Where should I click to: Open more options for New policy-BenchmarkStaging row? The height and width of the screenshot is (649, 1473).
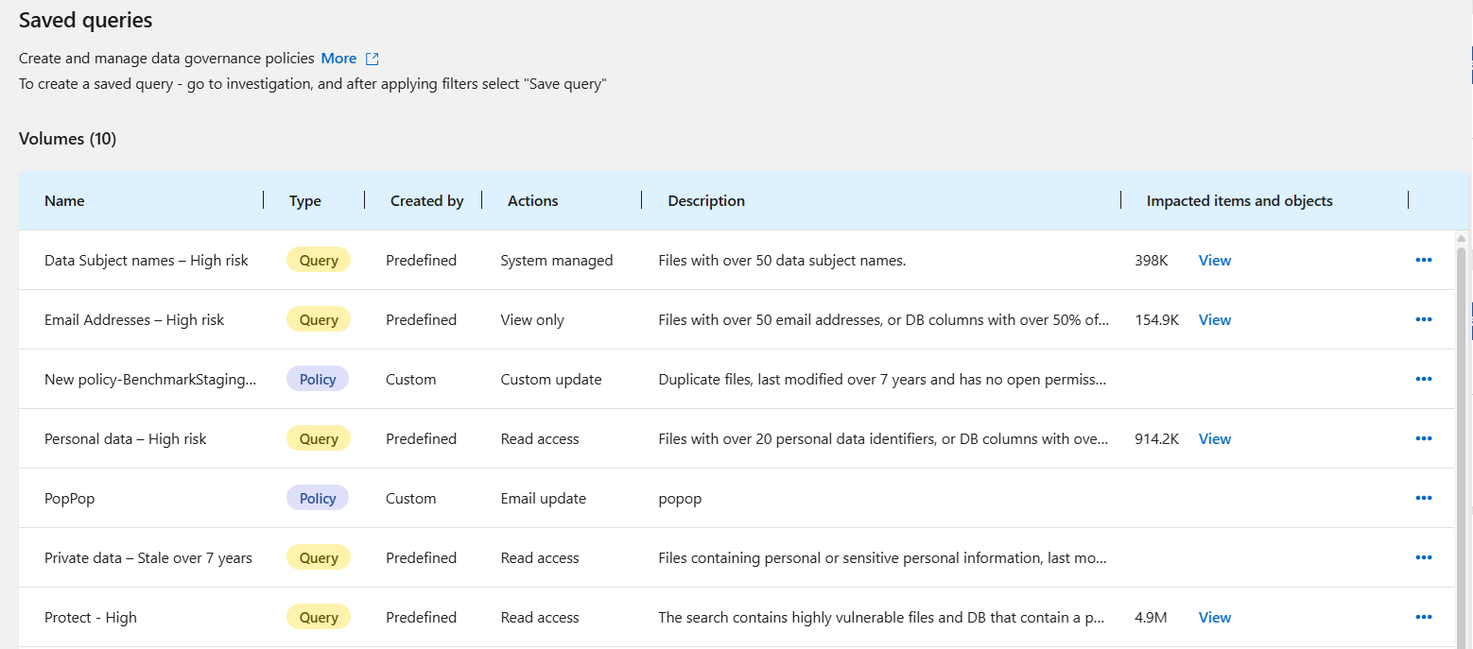(1424, 379)
